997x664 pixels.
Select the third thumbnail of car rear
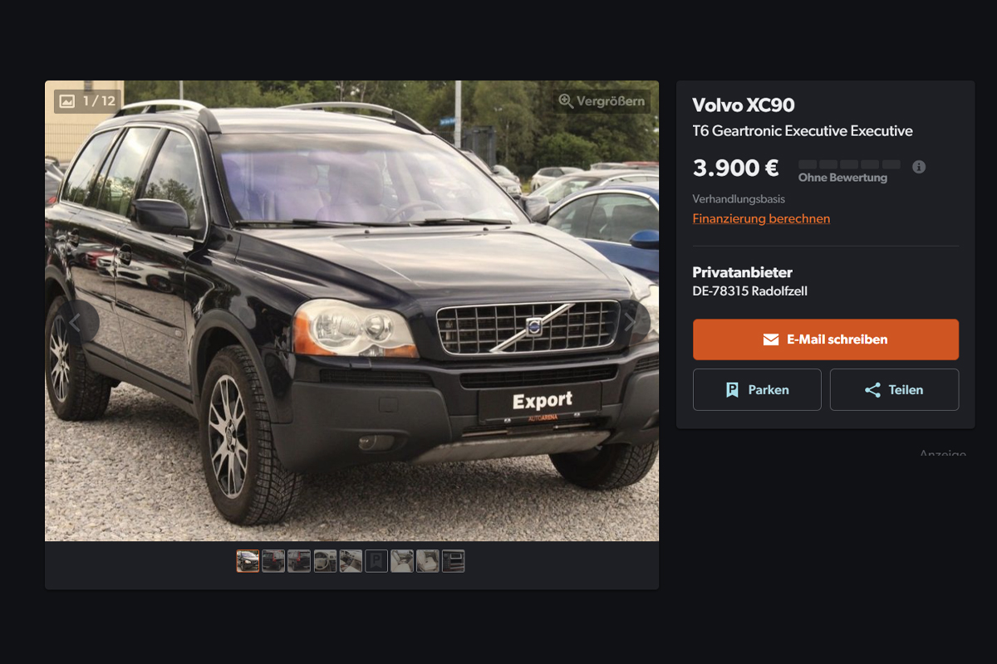pos(299,561)
